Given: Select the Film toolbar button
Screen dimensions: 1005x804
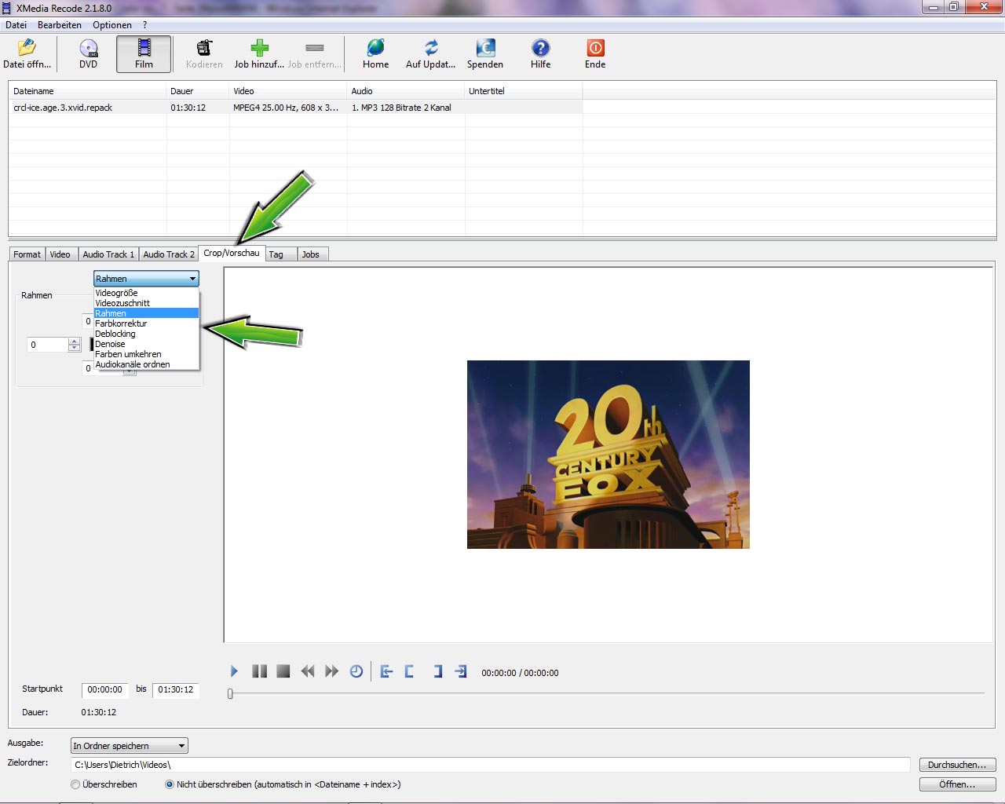Looking at the screenshot, I should [144, 54].
